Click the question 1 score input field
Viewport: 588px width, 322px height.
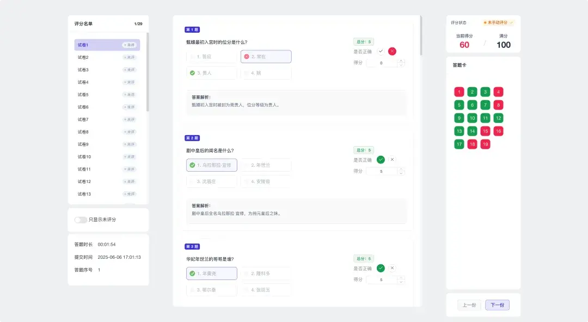coord(382,63)
